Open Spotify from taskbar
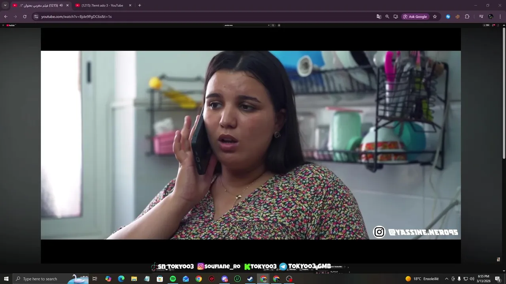The height and width of the screenshot is (284, 506). point(173,279)
